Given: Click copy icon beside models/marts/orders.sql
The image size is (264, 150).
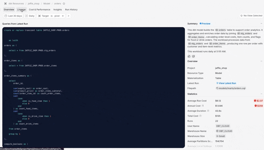Looking at the screenshot, I should 217,88.
